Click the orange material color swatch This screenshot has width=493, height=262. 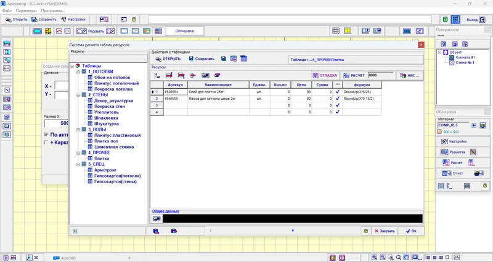pos(441,132)
